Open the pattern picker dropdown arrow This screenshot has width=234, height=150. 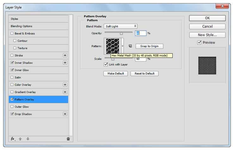(x=122, y=46)
